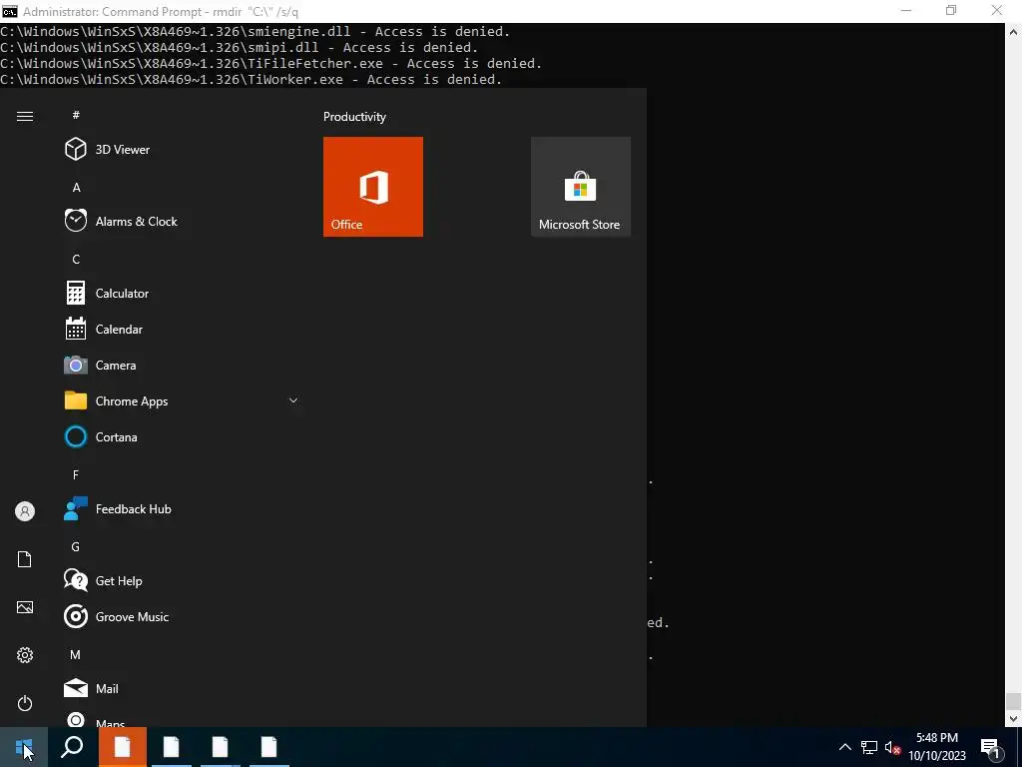Minimize the Command Prompt window

906,10
